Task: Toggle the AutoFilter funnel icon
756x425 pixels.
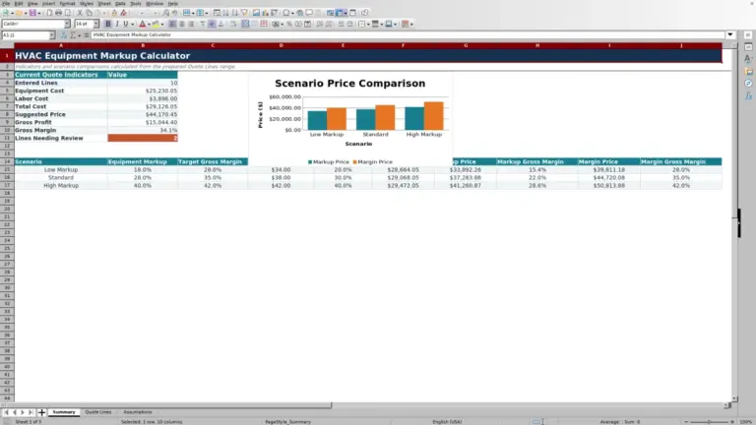Action: tap(244, 13)
